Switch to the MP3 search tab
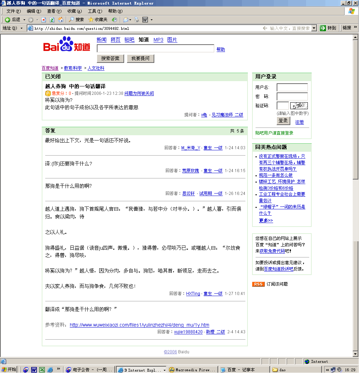 click(x=158, y=40)
